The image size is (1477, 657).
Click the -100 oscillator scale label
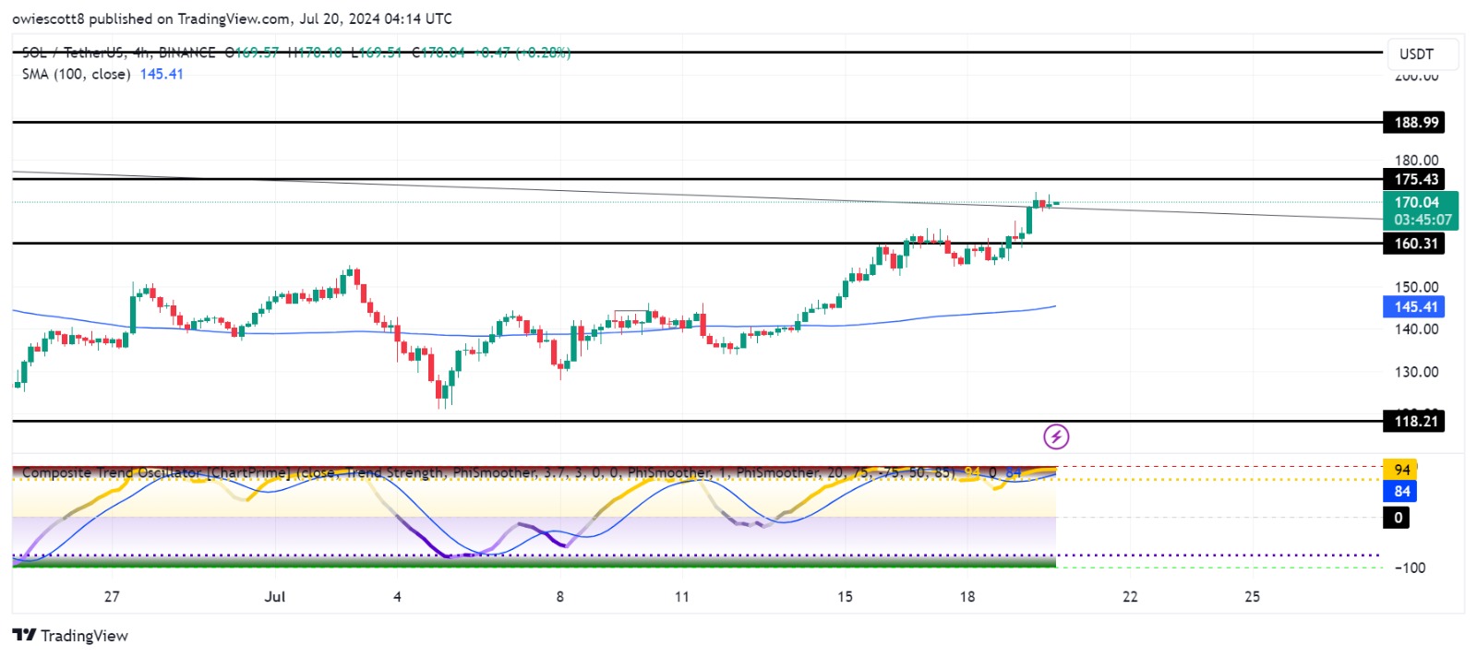[x=1410, y=568]
